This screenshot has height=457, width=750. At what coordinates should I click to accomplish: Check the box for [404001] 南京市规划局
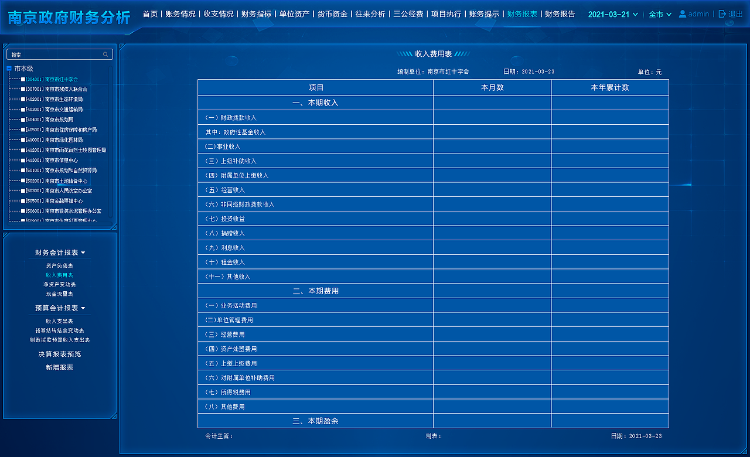point(23,120)
